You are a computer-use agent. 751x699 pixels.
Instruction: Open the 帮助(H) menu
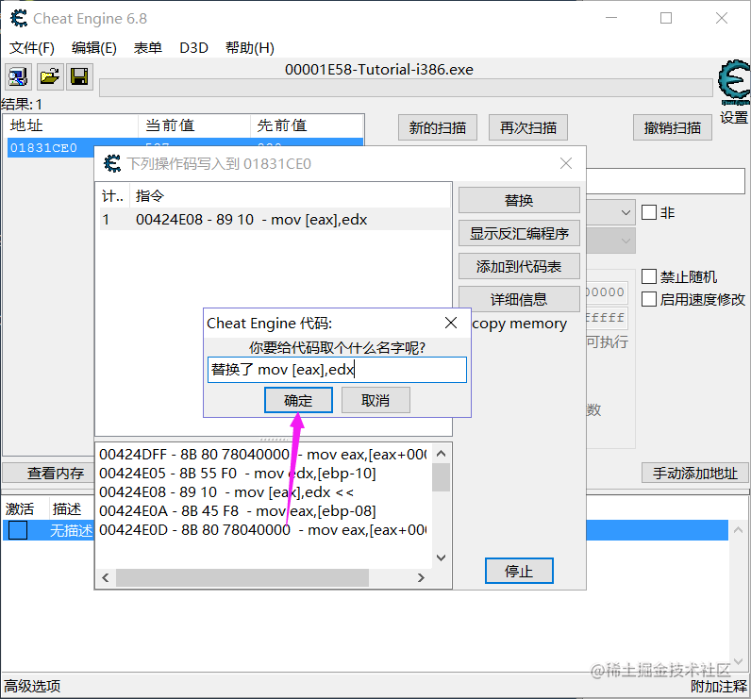[249, 48]
